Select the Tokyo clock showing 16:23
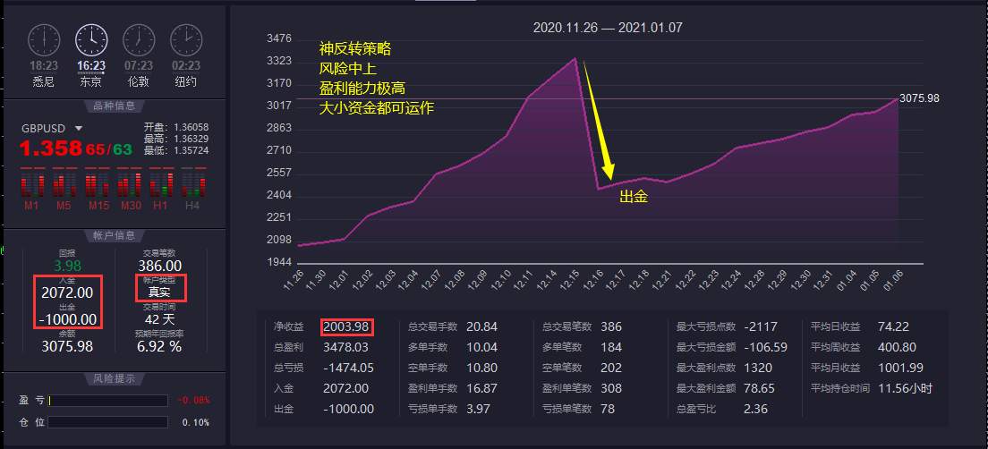This screenshot has width=988, height=449. point(91,40)
